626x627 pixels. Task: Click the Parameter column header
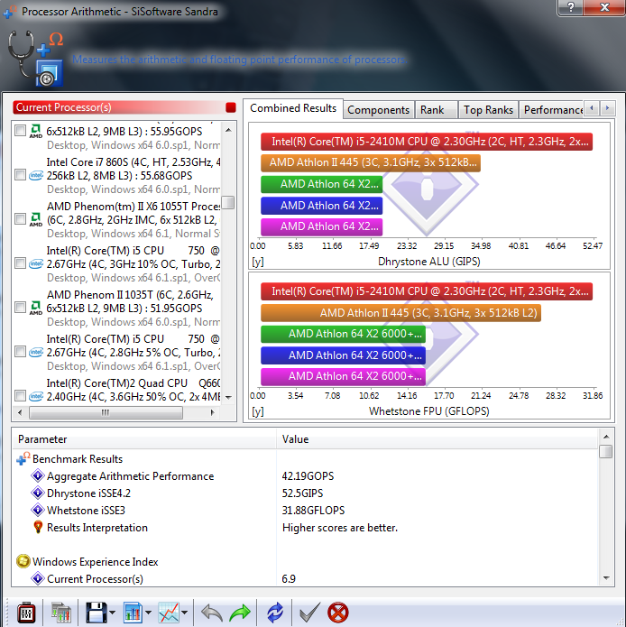[144, 439]
